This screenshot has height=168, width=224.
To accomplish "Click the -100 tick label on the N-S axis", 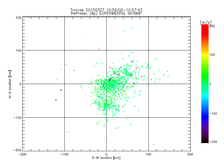I will (17, 118).
